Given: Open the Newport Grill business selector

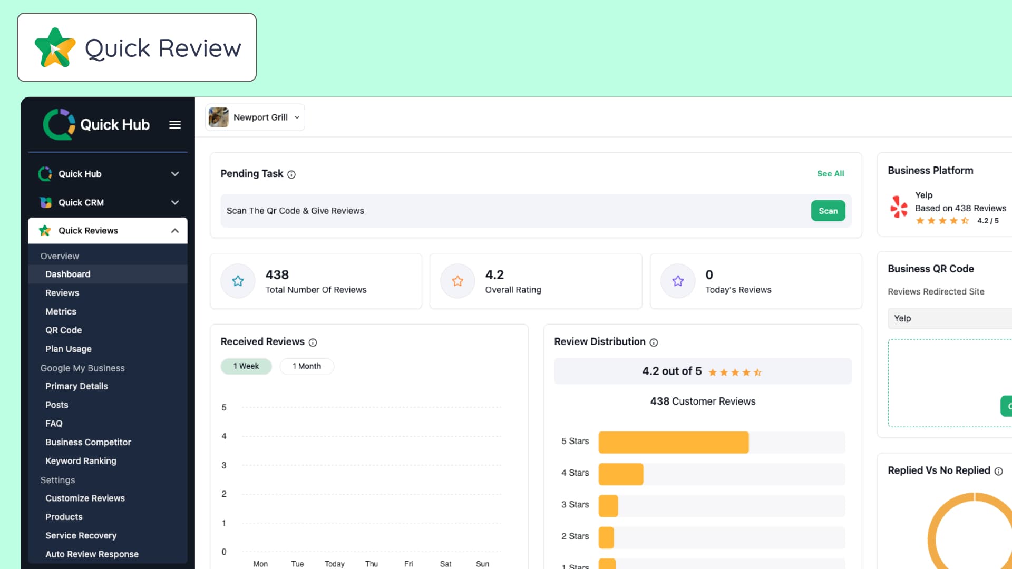Looking at the screenshot, I should [255, 117].
